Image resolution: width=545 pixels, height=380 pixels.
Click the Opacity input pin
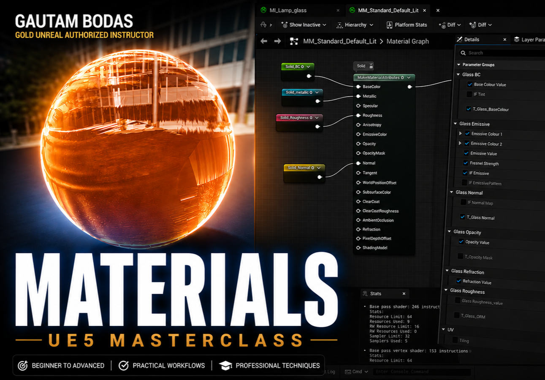click(x=358, y=144)
